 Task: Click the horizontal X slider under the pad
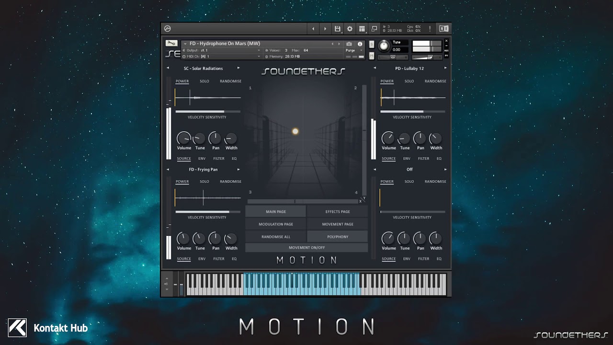[x=303, y=202]
